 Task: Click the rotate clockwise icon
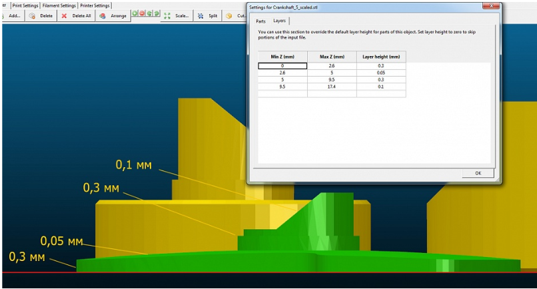tap(157, 14)
